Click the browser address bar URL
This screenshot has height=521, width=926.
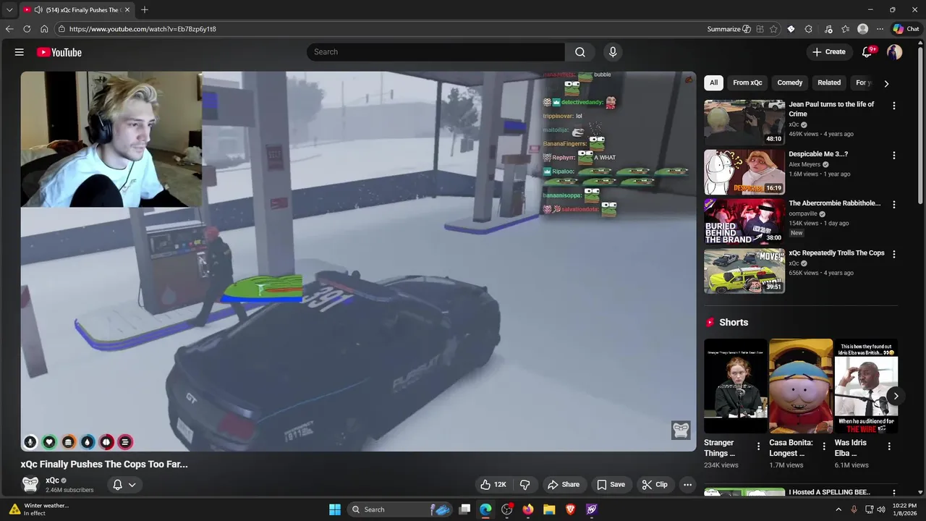[x=143, y=29]
